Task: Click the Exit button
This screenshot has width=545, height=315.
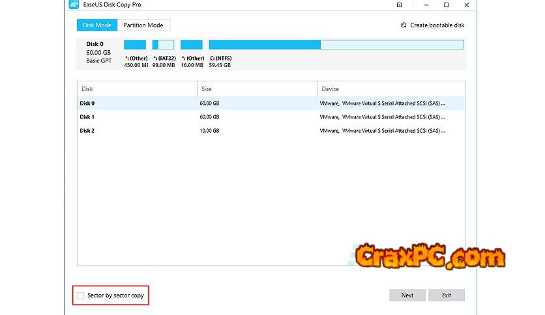Action: tap(447, 295)
